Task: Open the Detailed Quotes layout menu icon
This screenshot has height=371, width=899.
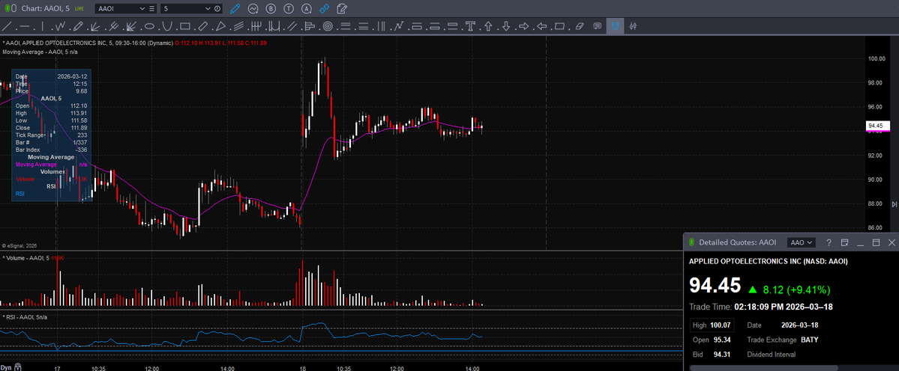Action: (x=844, y=242)
